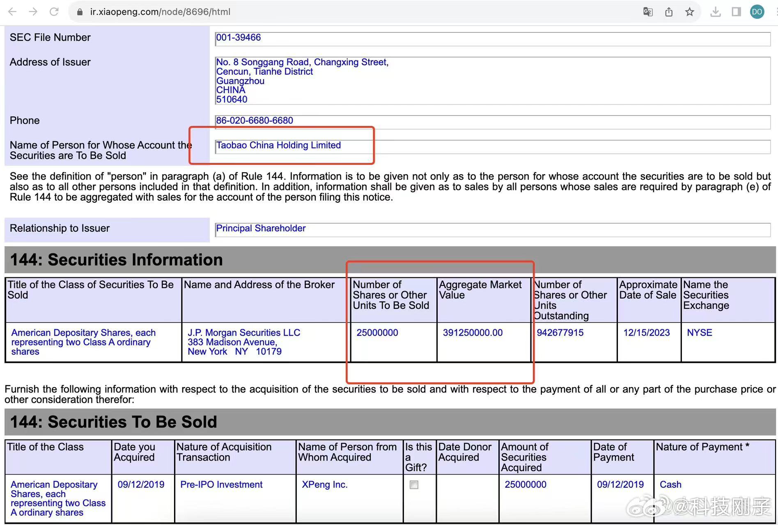
Task: Open the browser downloads icon
Action: tap(716, 12)
